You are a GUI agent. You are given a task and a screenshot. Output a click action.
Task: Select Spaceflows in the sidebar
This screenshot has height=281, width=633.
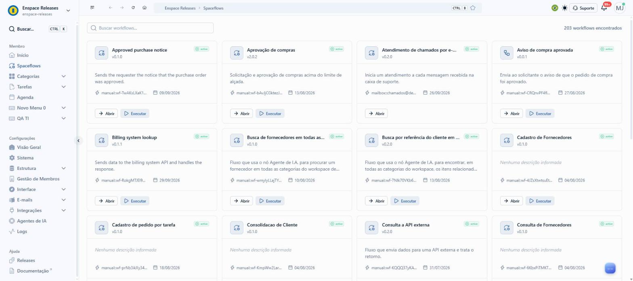[x=29, y=66]
